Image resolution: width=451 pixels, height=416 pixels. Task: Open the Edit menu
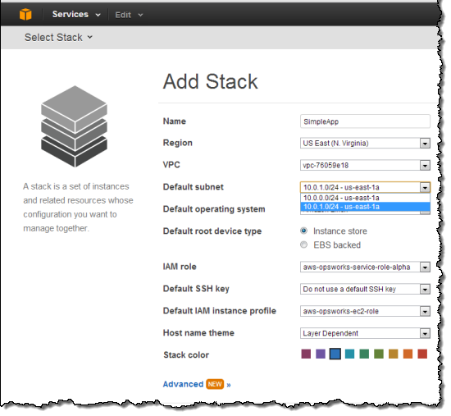[129, 15]
